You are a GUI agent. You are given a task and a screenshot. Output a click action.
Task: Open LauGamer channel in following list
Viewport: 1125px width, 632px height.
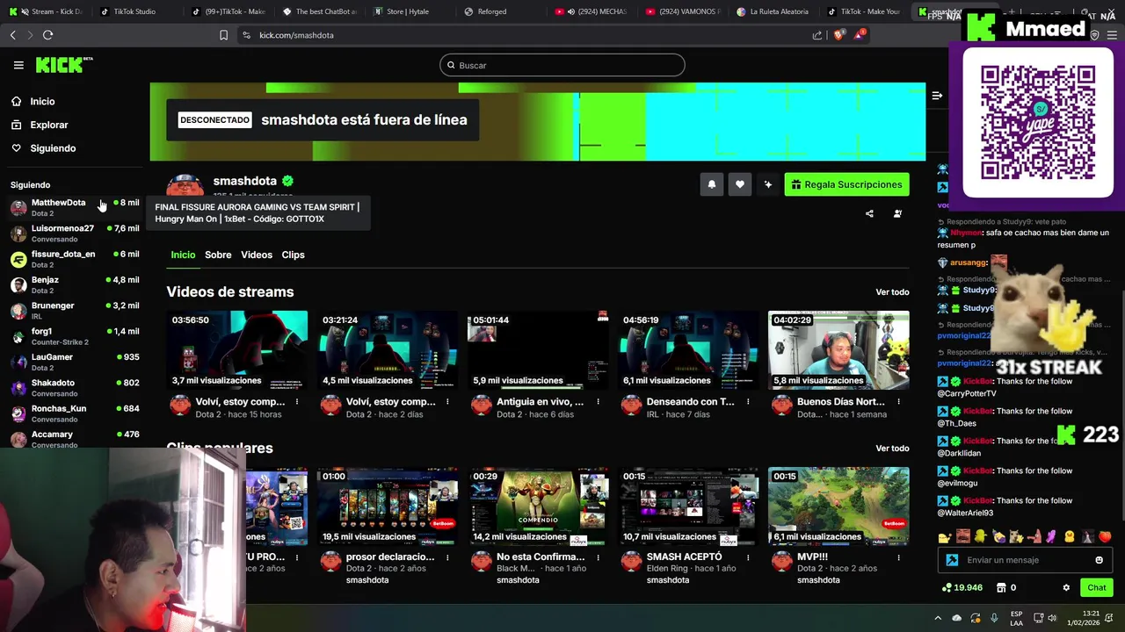coord(75,362)
